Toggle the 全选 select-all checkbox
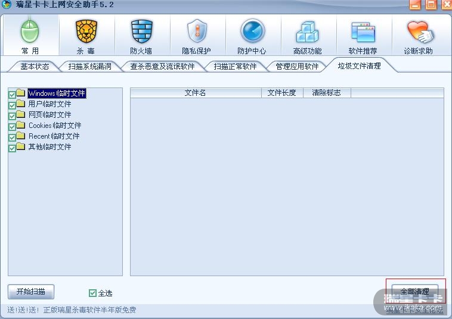The width and height of the screenshot is (452, 319). 92,293
